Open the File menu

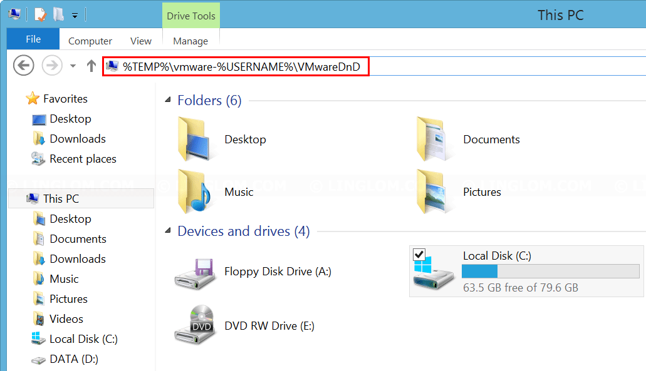33,39
